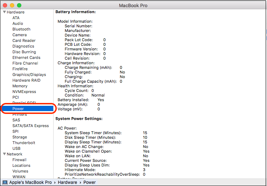This screenshot has width=267, height=186.
Task: Click the Battery Information heading
Action: (75, 12)
